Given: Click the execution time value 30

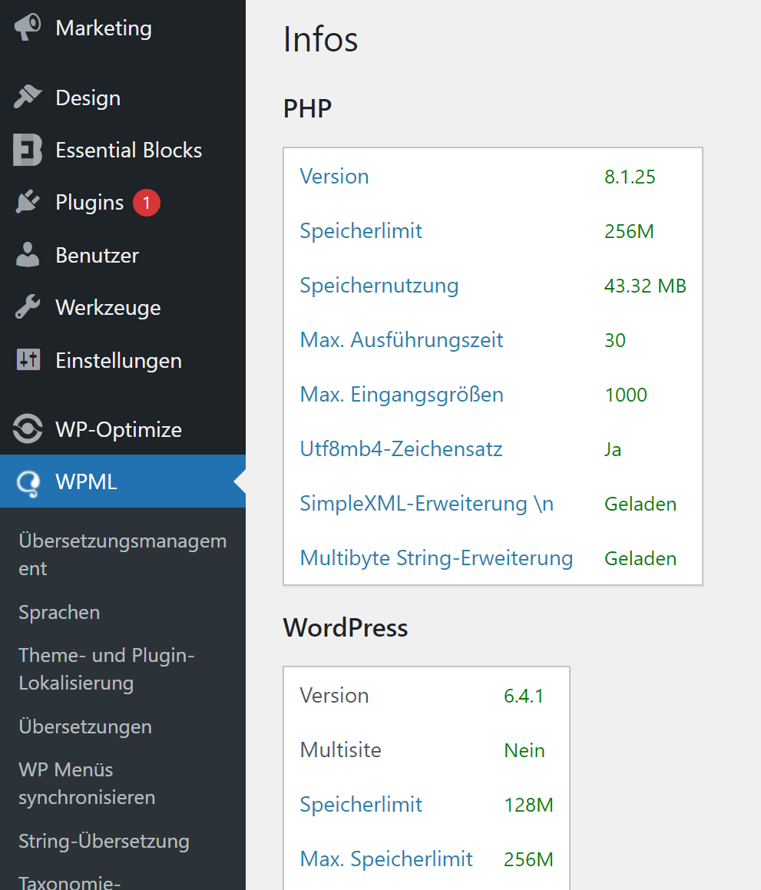Looking at the screenshot, I should click(615, 340).
